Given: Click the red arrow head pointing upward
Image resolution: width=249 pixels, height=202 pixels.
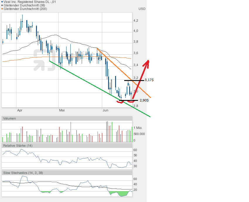Looking at the screenshot, I should (147, 62).
